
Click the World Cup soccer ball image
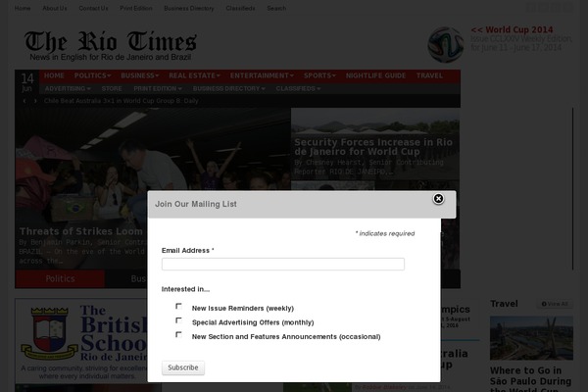[446, 45]
